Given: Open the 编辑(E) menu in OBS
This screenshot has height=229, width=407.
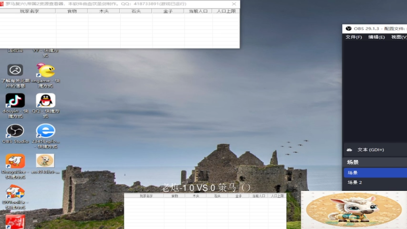Looking at the screenshot, I should (x=376, y=37).
